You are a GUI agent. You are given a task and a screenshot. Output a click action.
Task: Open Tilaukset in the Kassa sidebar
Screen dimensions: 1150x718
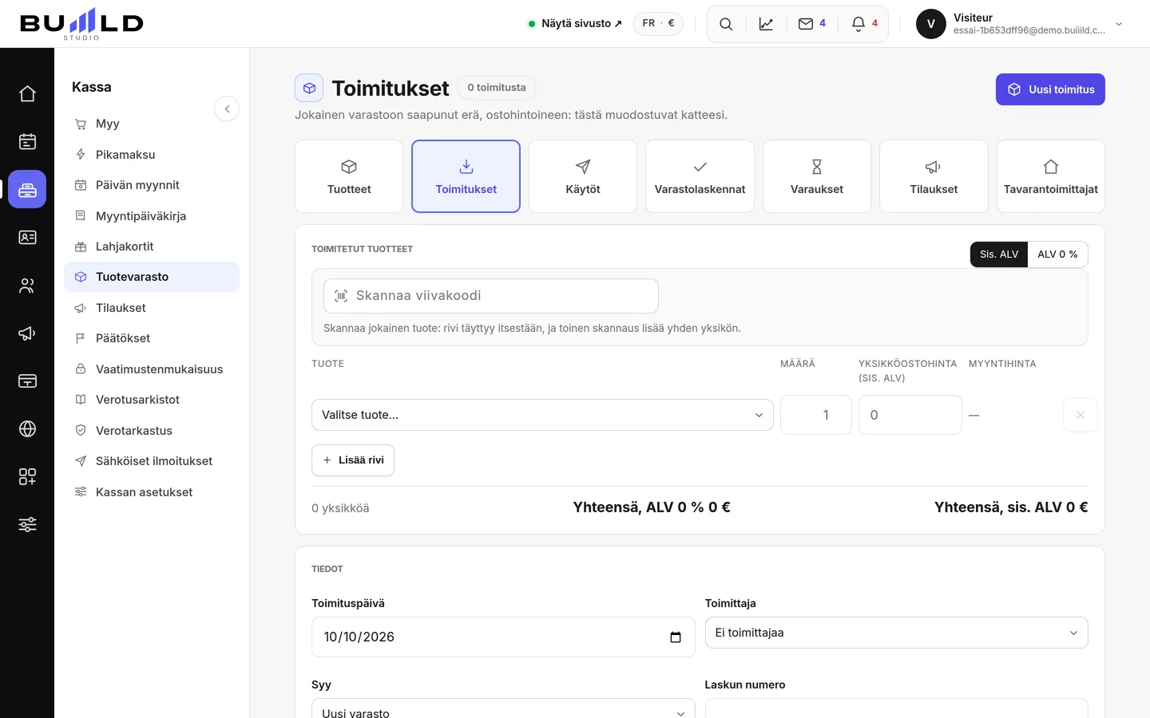pyautogui.click(x=152, y=308)
